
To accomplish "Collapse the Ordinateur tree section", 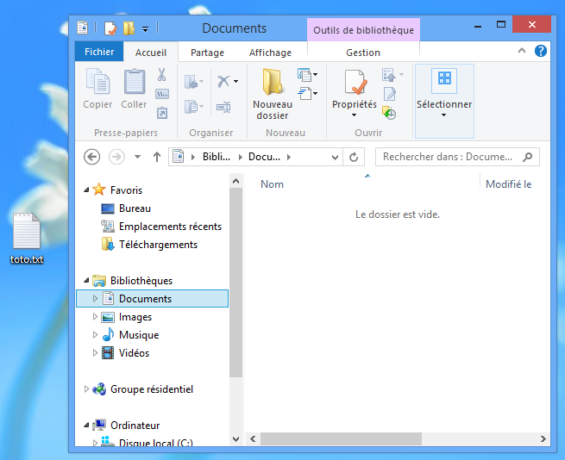I will pyautogui.click(x=86, y=426).
